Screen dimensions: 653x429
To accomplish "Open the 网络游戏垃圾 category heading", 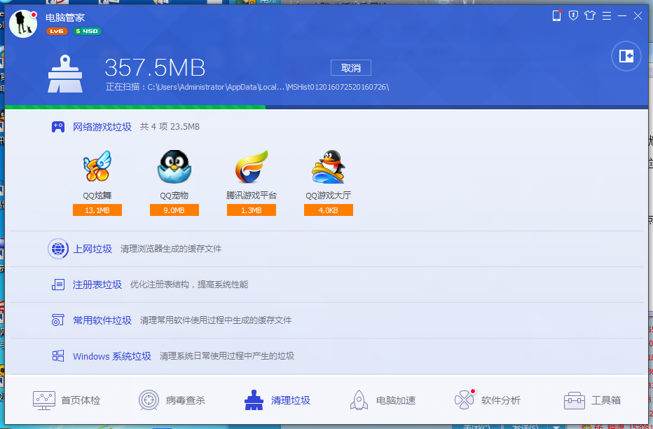I will pos(102,127).
